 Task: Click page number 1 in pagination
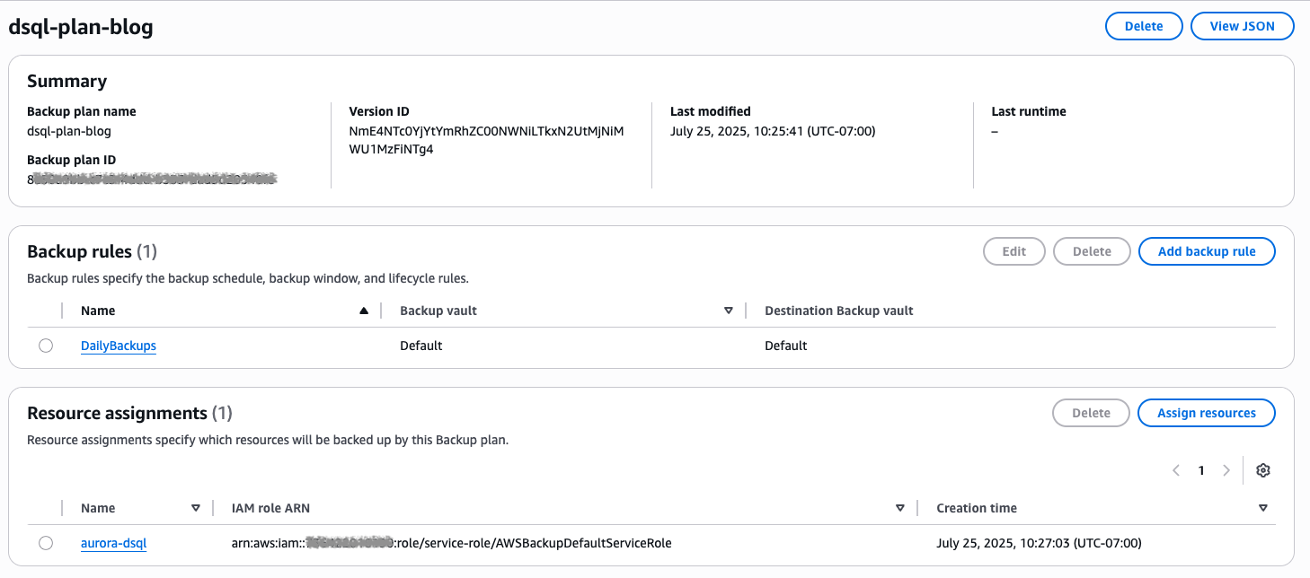click(1201, 469)
